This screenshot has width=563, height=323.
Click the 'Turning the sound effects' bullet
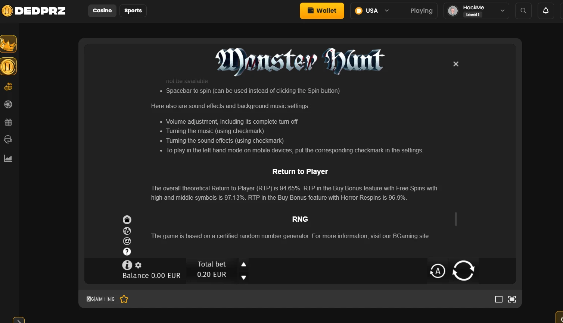click(x=225, y=140)
